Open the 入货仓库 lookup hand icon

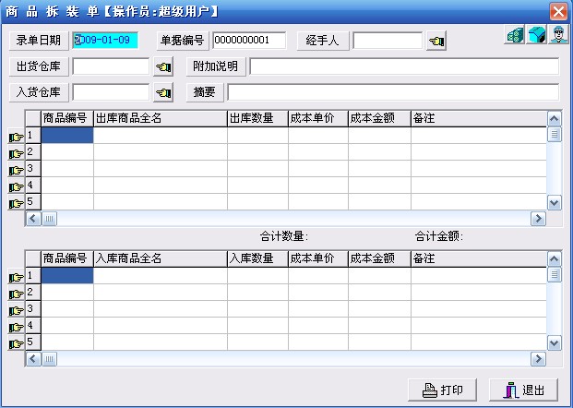pos(163,92)
